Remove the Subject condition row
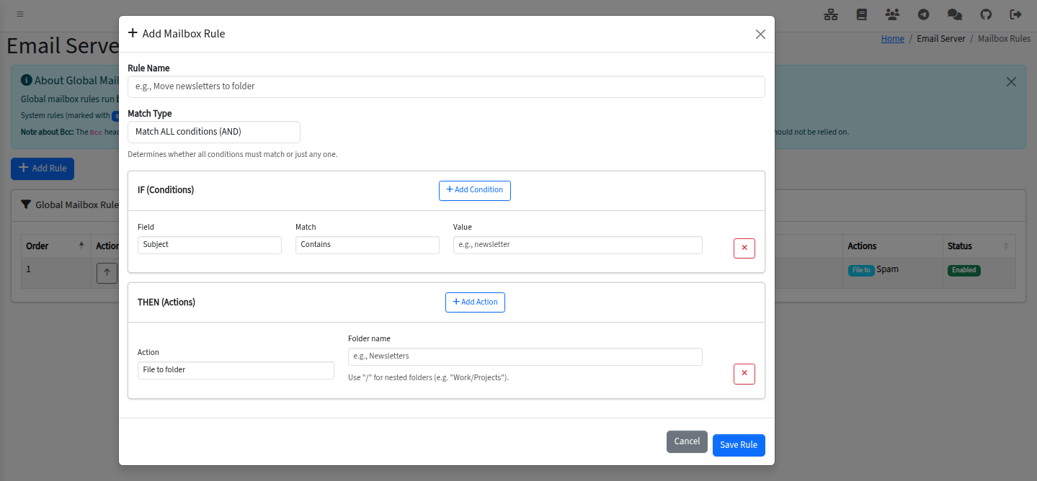Viewport: 1037px width, 481px height. 744,248
